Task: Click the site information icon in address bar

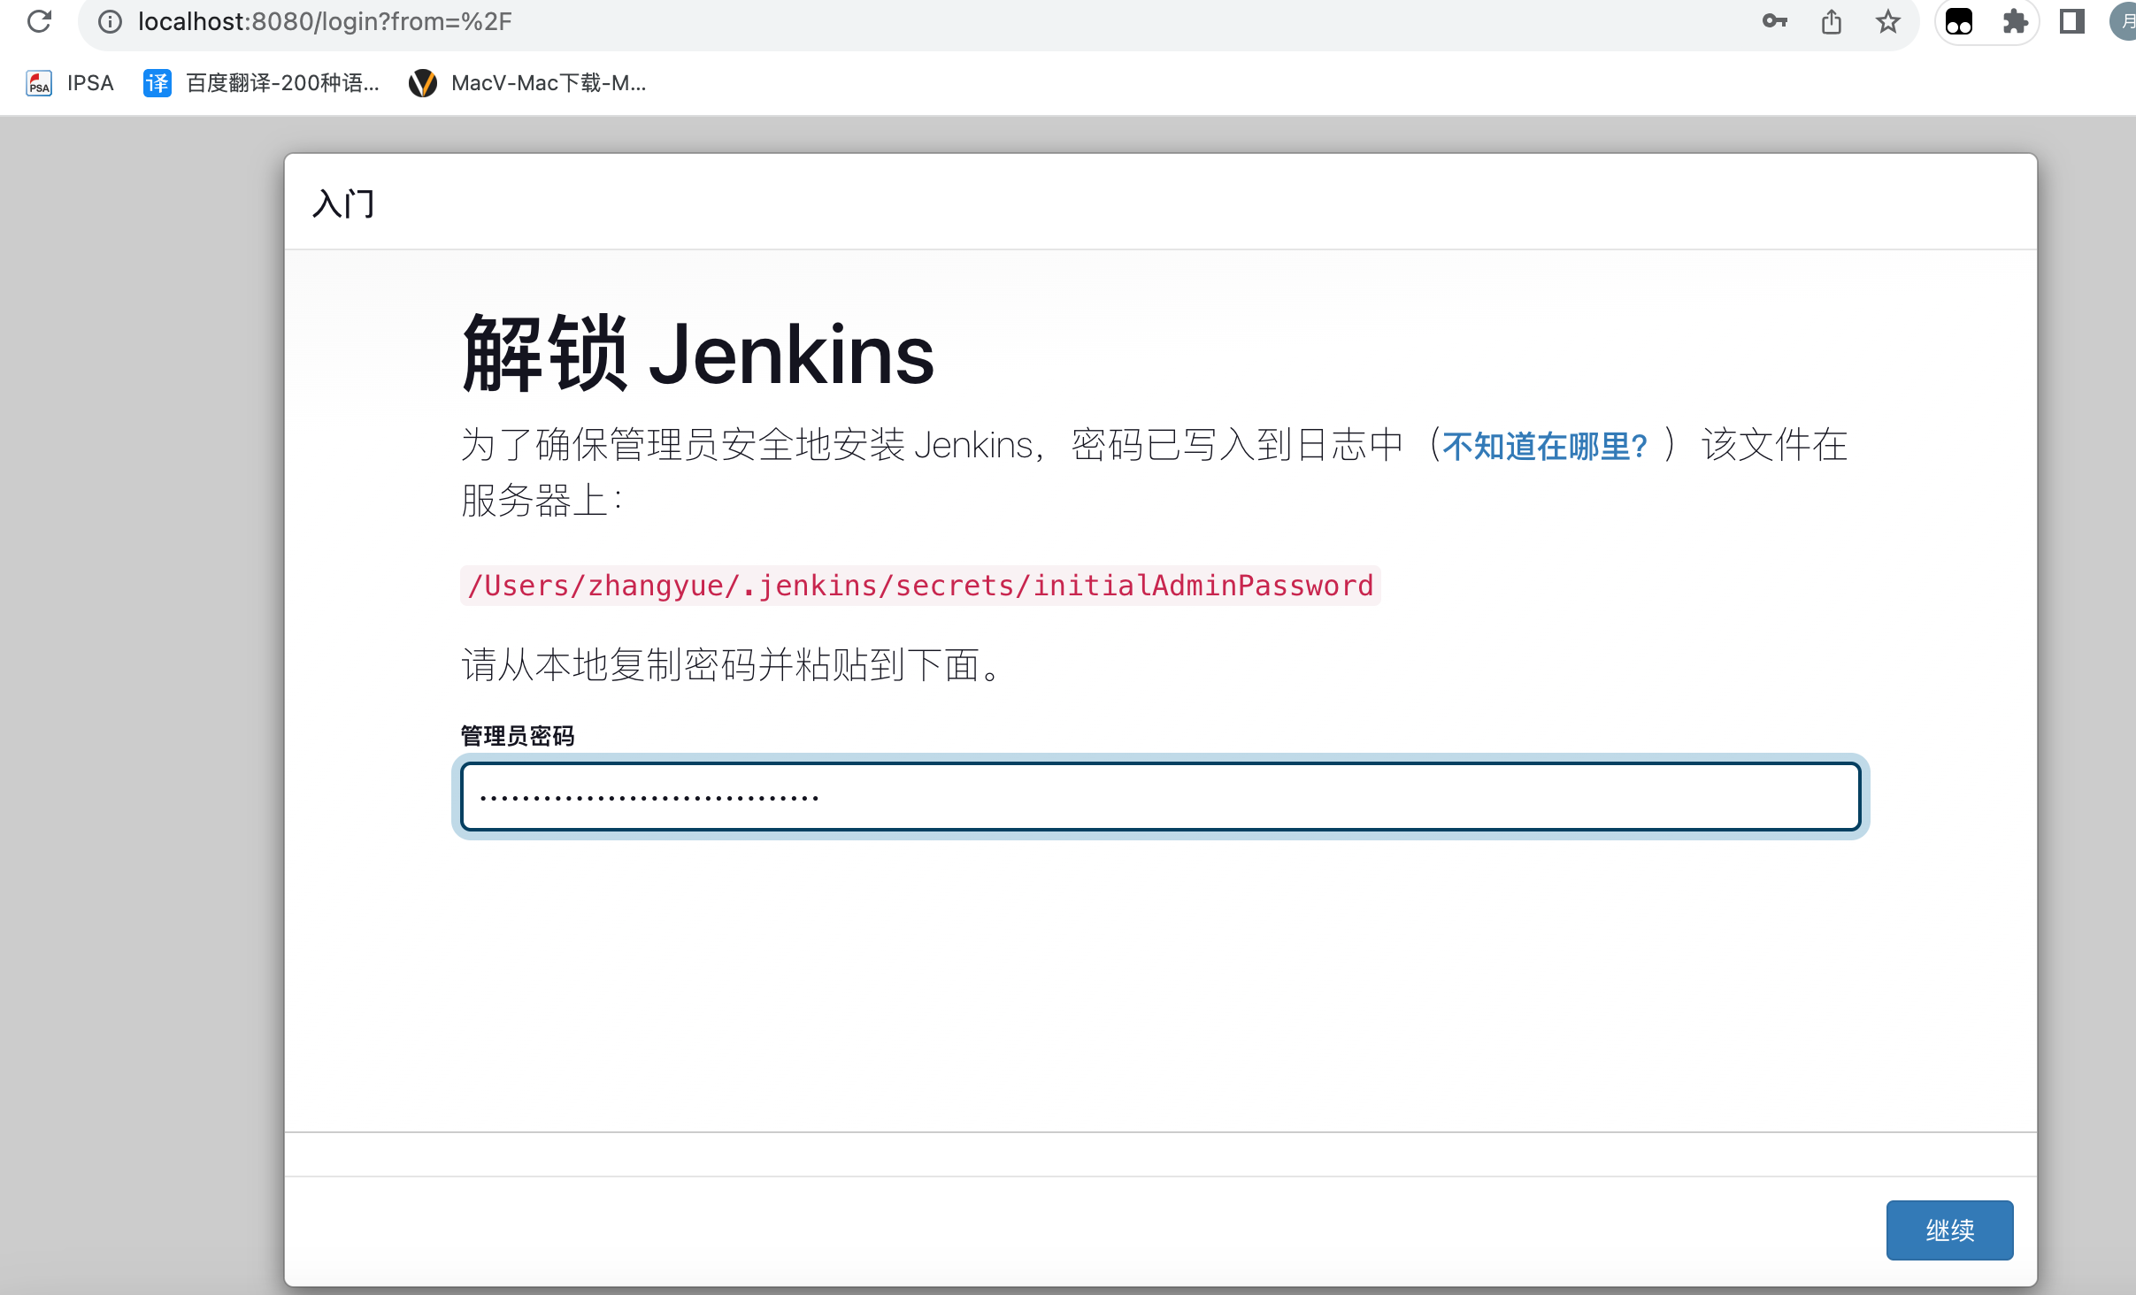Action: click(x=110, y=21)
